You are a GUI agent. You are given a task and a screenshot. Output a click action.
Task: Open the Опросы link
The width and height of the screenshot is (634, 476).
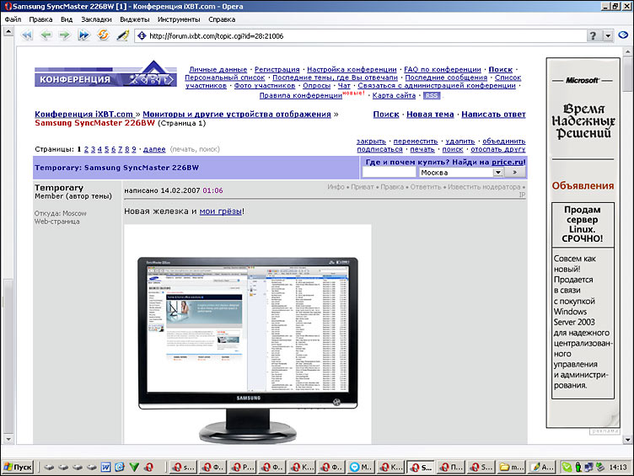pos(317,86)
